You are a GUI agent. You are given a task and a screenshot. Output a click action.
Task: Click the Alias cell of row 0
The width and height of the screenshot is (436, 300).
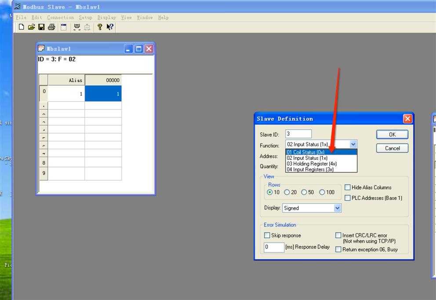66,94
